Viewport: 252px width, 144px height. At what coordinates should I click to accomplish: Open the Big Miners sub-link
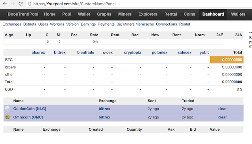125,24
